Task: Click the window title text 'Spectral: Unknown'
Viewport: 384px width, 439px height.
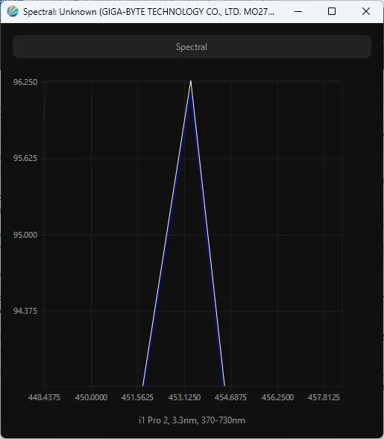Action: (60, 12)
